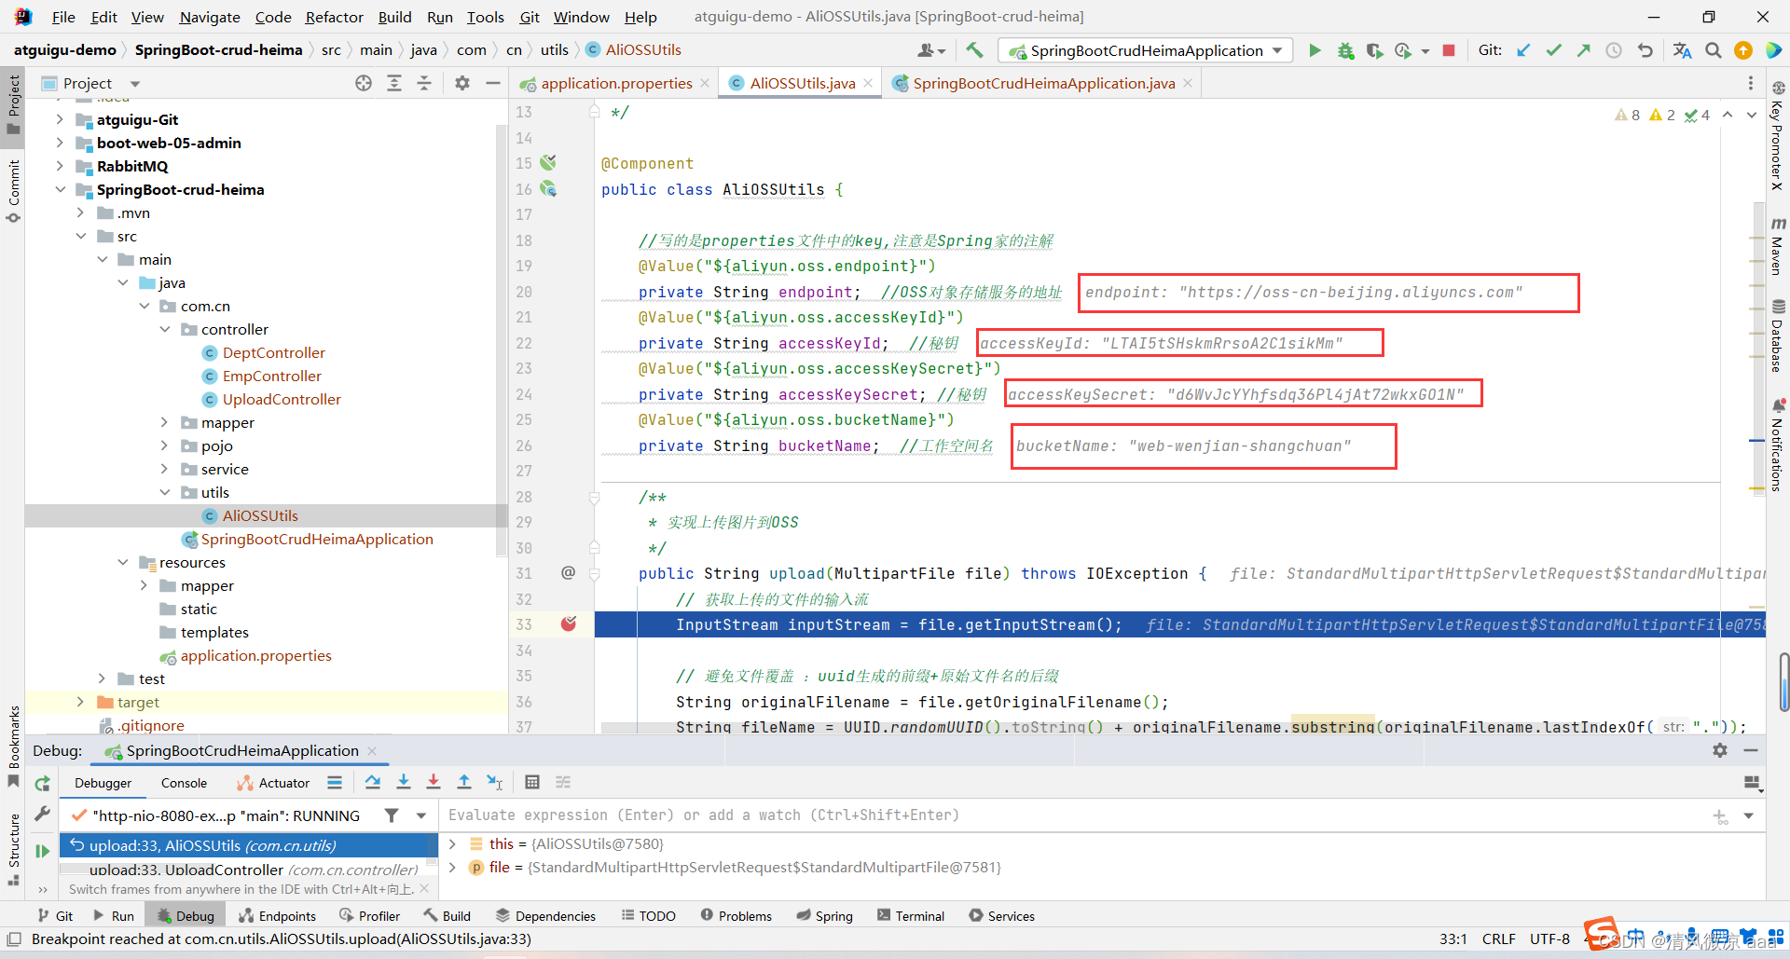The width and height of the screenshot is (1790, 959).
Task: Open run configuration SpringBootCrudHeimaApplication dropdown
Action: (x=1146, y=50)
